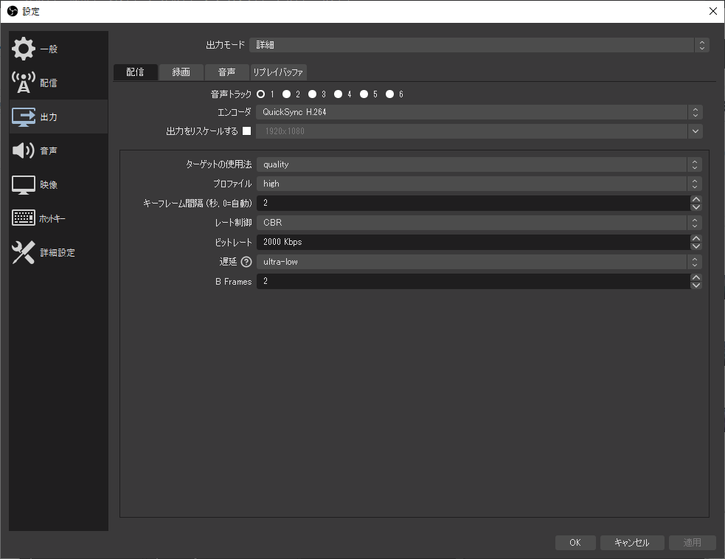This screenshot has width=725, height=559.
Task: Select audio track 3 radio button
Action: coord(313,94)
